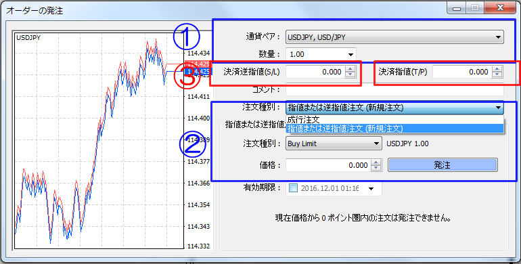The width and height of the screenshot is (521, 264).
Task: Increase the 決済指値(T/P) value with up arrow
Action: pyautogui.click(x=497, y=69)
